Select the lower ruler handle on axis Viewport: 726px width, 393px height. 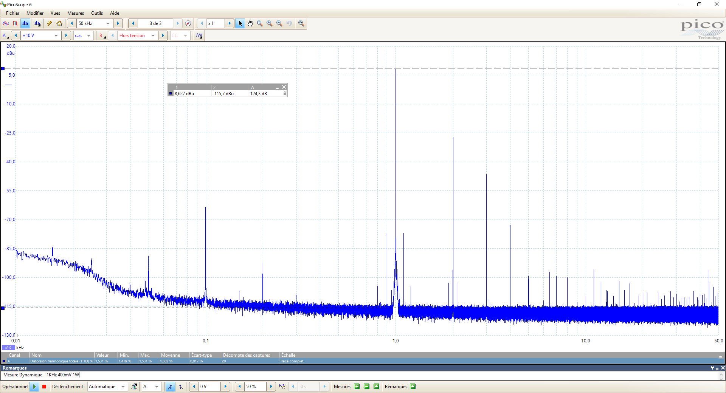(3, 308)
